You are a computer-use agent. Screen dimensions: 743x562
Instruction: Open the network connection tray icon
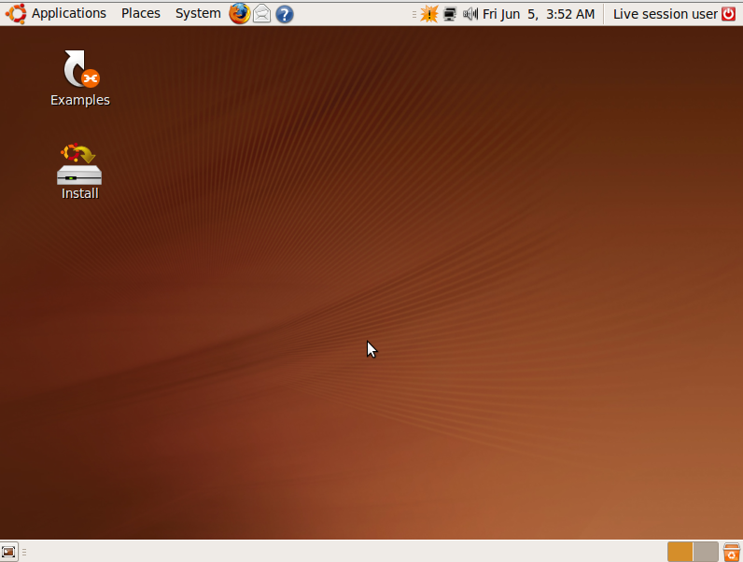coord(449,14)
